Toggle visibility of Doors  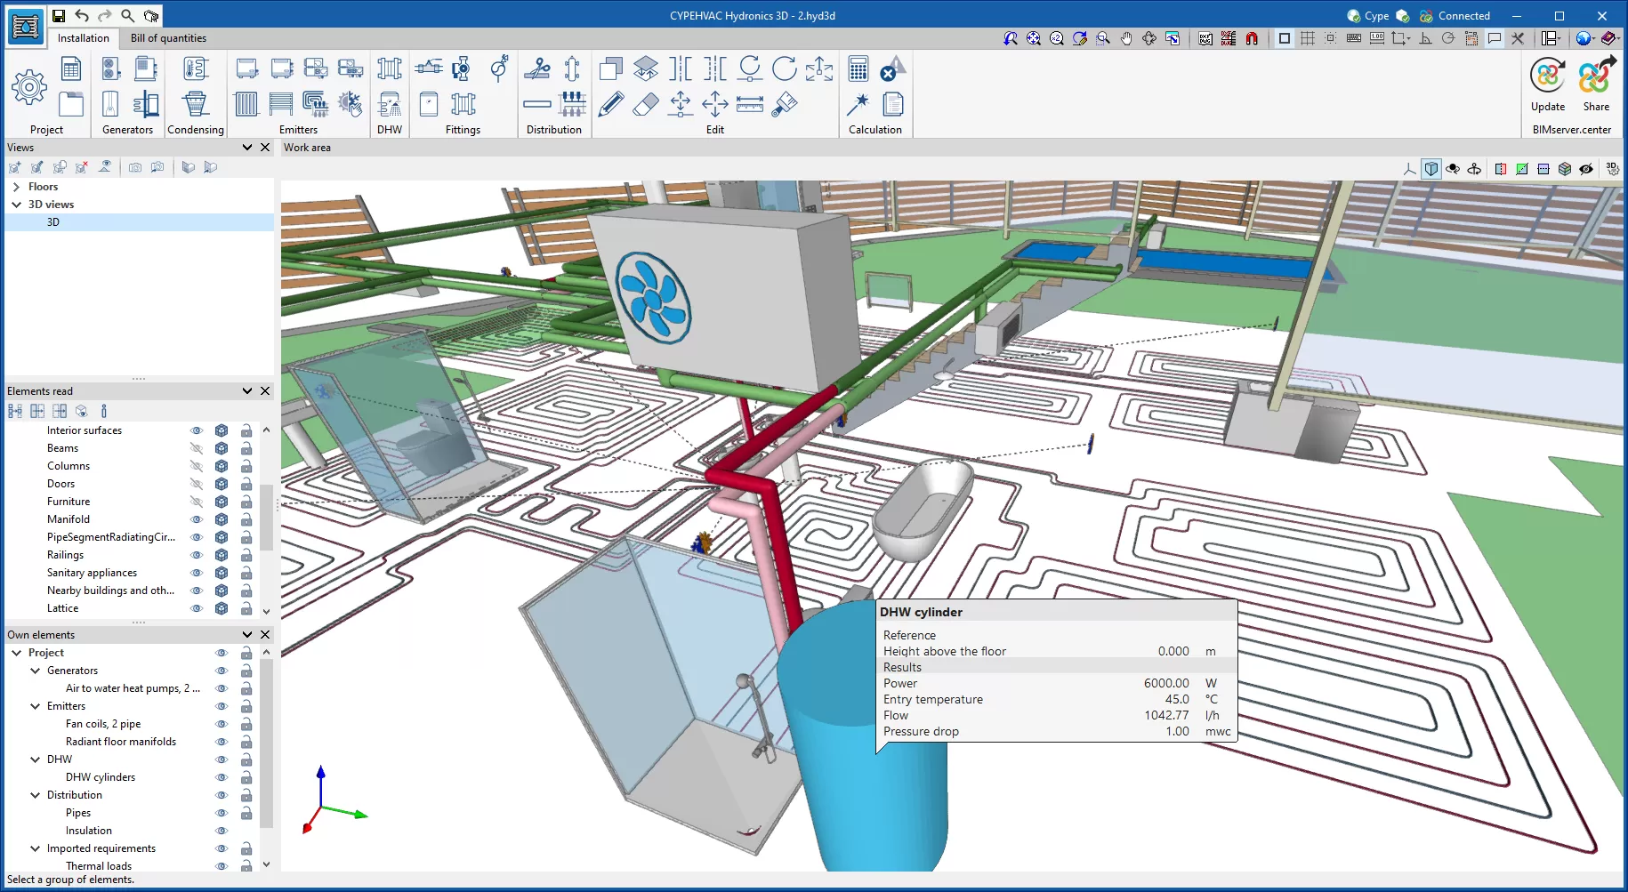coord(197,484)
